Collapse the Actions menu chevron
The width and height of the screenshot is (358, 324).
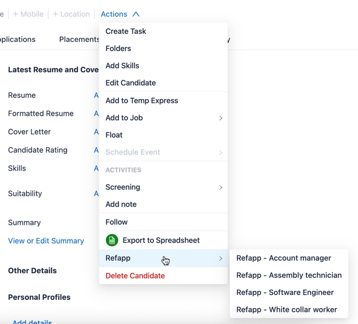point(136,14)
